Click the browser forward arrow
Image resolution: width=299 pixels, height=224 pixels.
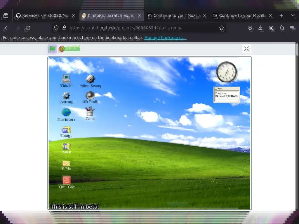tap(17, 28)
